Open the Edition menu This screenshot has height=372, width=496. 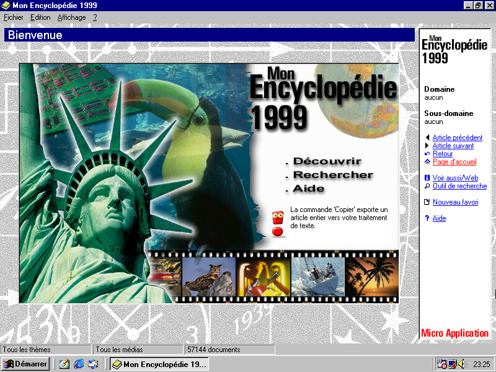(40, 18)
